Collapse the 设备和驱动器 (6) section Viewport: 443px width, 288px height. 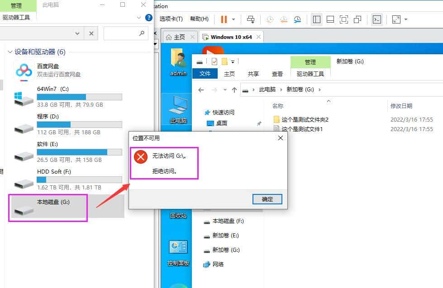point(10,52)
